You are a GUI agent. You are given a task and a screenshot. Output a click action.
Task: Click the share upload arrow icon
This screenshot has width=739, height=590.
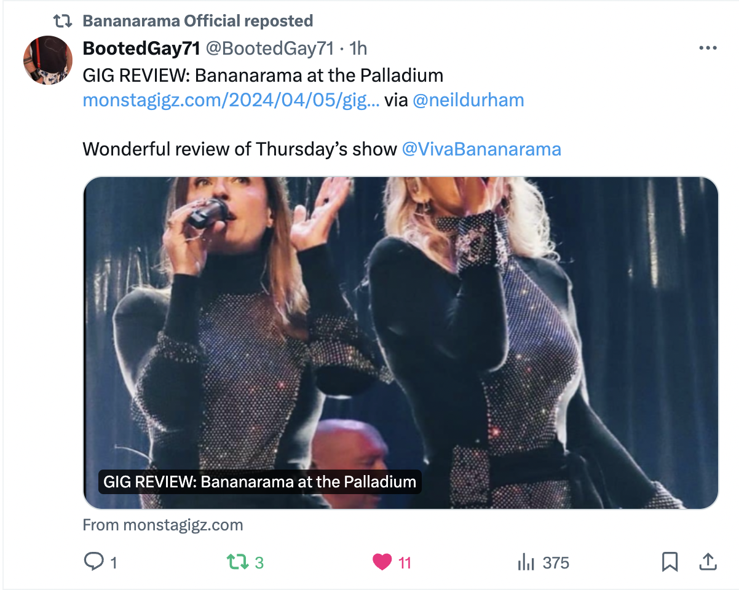pos(708,562)
